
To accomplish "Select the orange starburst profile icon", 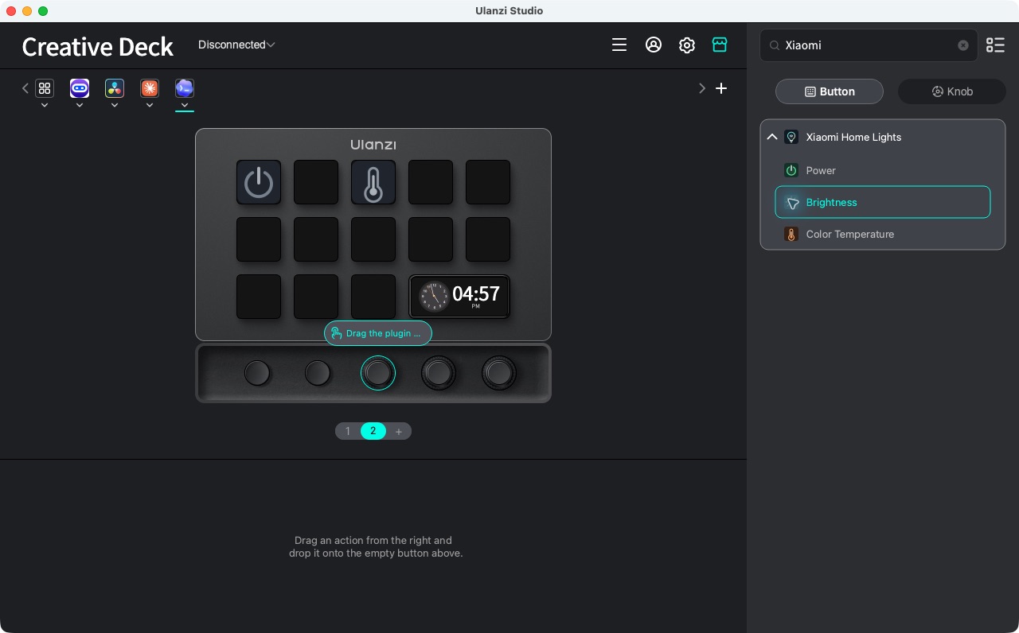I will point(150,88).
